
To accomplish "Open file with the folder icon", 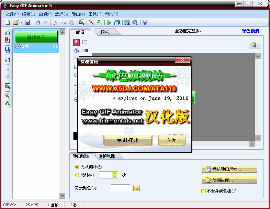I will (16, 22).
